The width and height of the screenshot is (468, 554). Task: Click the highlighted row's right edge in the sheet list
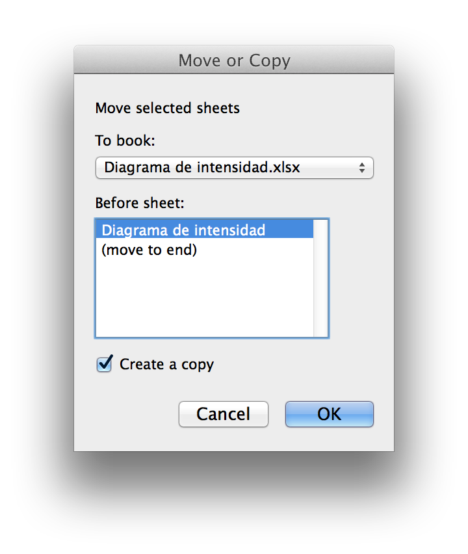(305, 230)
